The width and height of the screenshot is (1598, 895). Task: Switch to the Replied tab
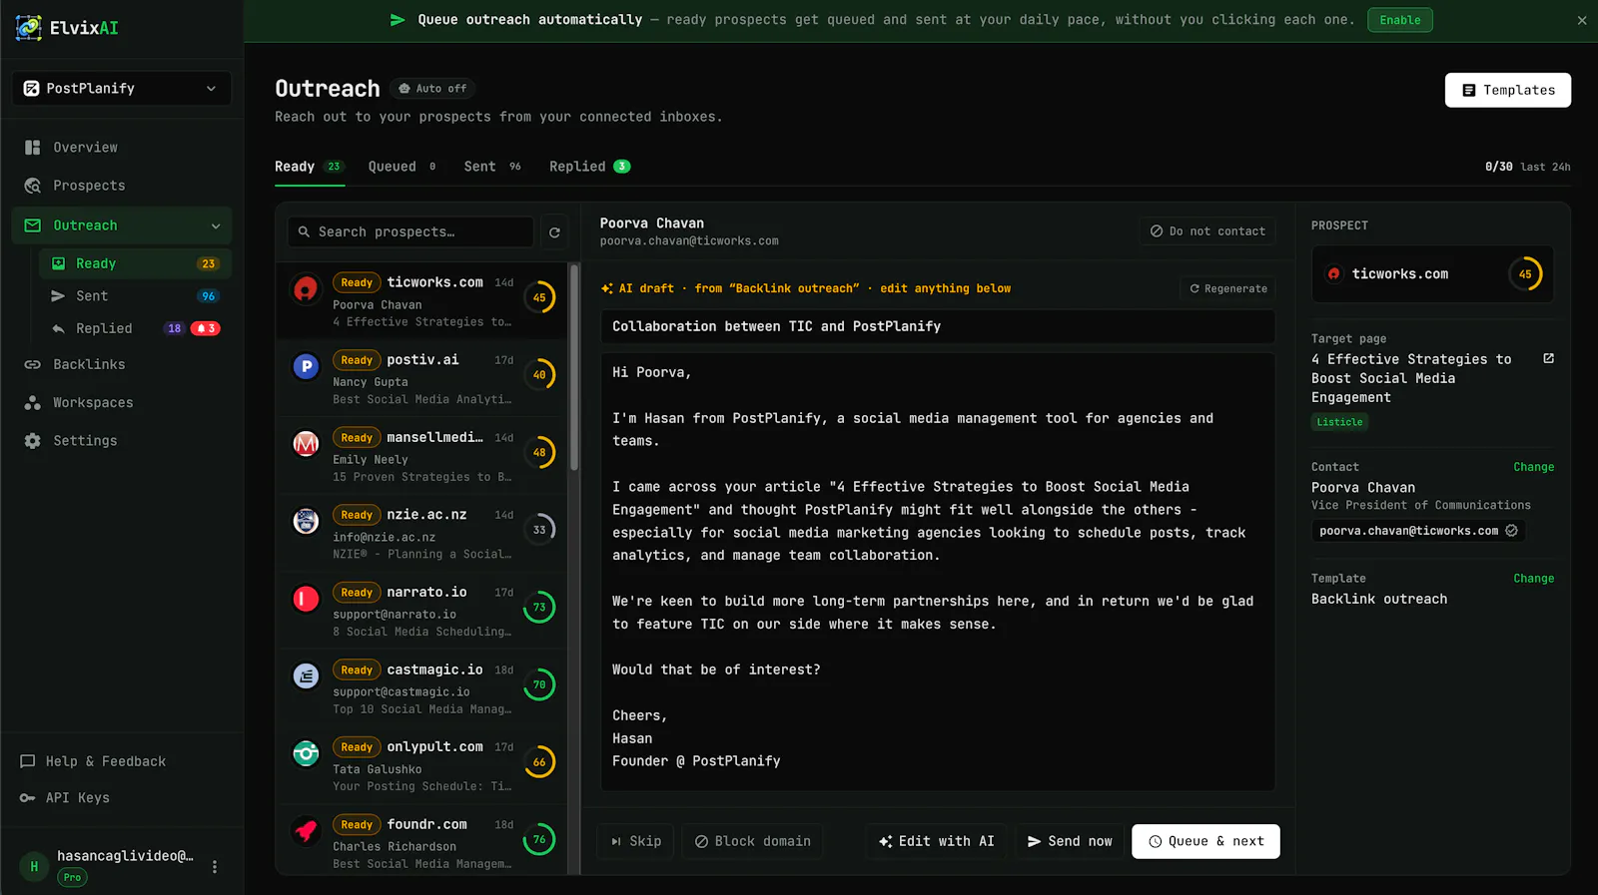coord(589,167)
